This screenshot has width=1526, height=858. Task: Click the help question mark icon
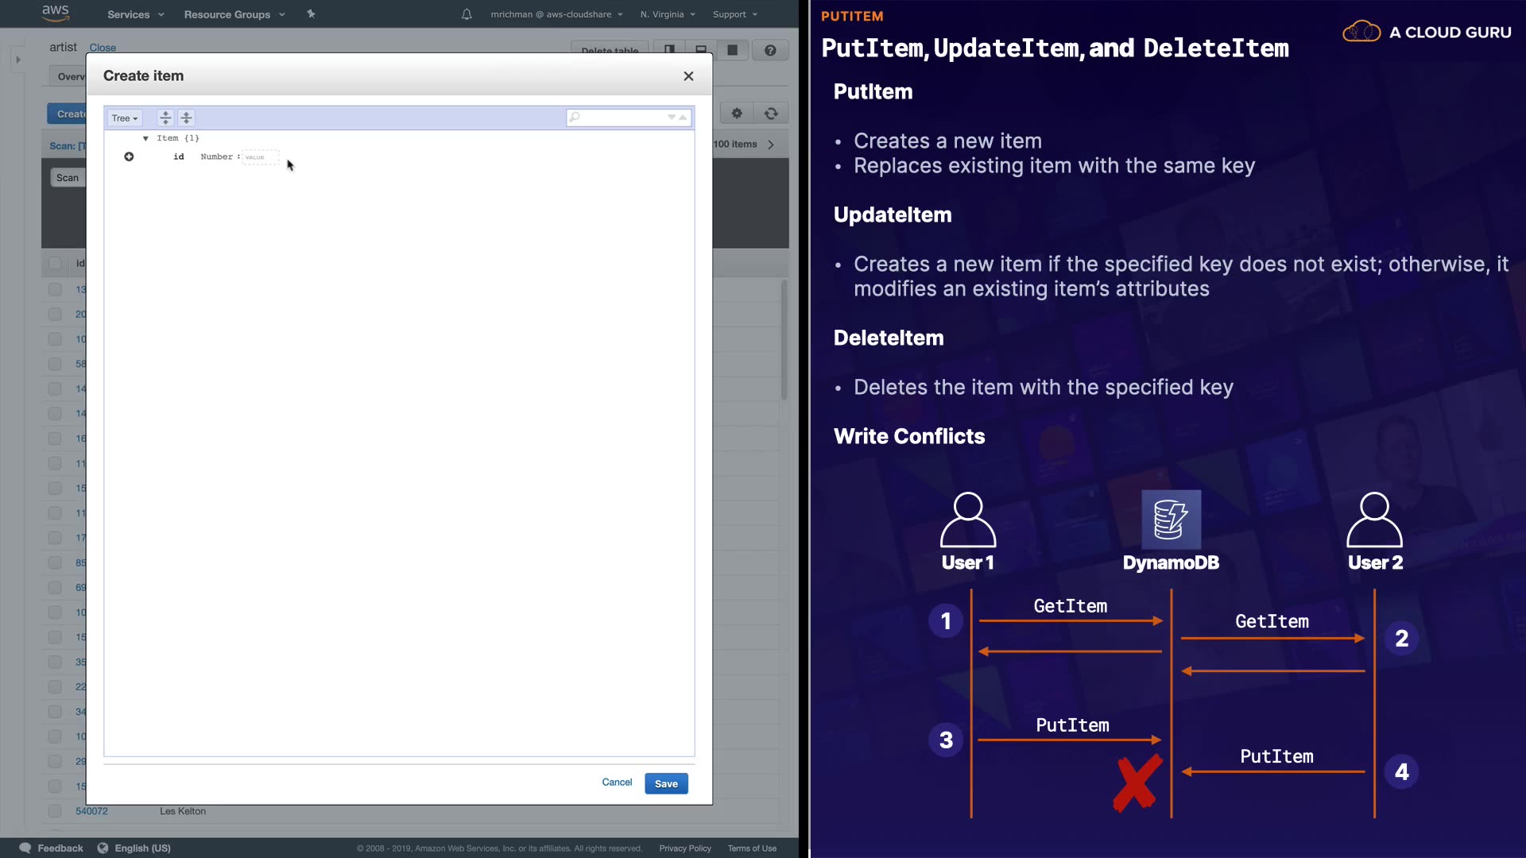click(770, 50)
